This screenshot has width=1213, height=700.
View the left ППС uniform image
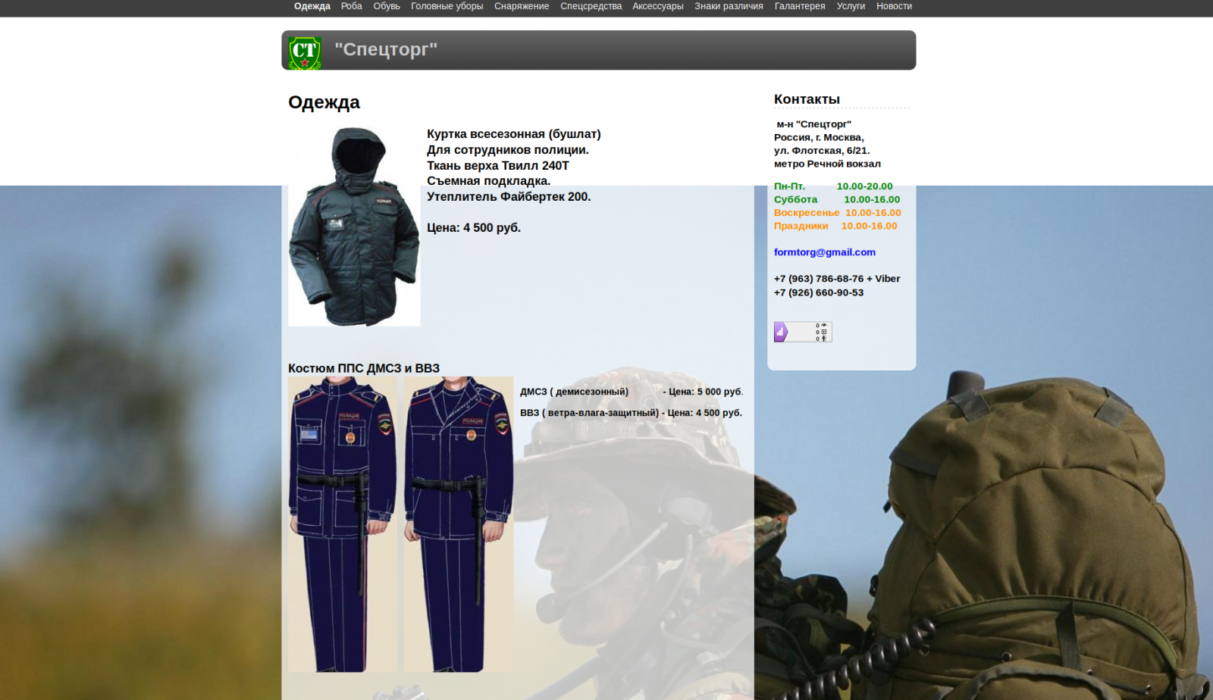343,524
